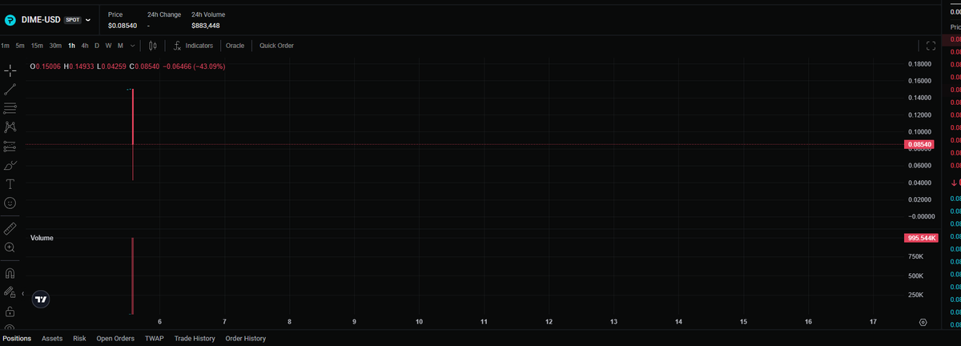Click the SPOT badge next to DIME-USD

pyautogui.click(x=72, y=19)
